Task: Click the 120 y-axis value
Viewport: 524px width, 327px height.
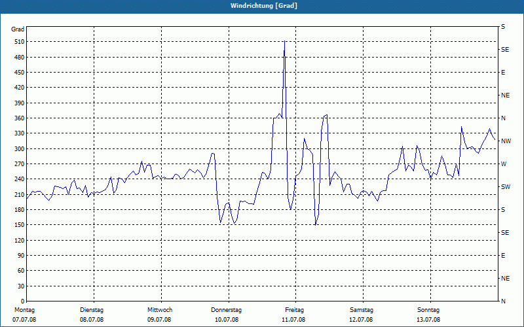Action: point(20,240)
